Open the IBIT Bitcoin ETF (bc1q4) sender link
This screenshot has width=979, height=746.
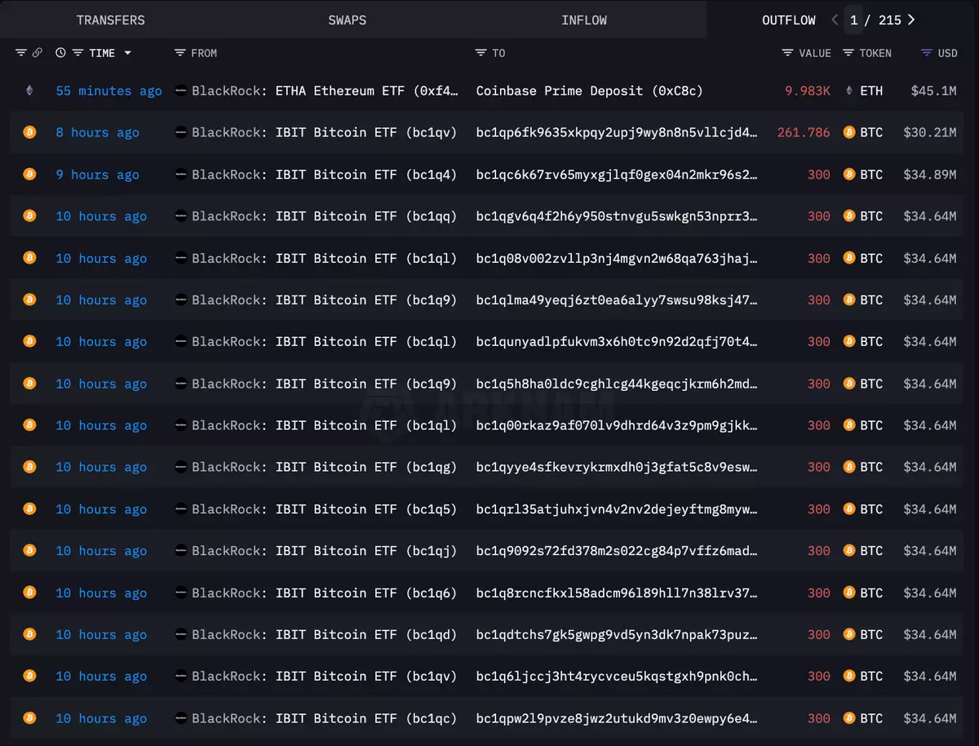365,175
